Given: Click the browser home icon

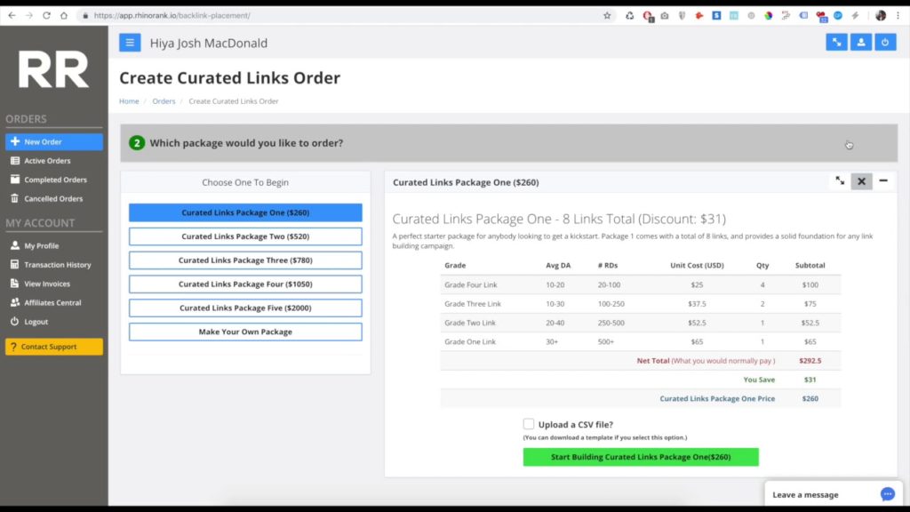Looking at the screenshot, I should click(x=64, y=16).
